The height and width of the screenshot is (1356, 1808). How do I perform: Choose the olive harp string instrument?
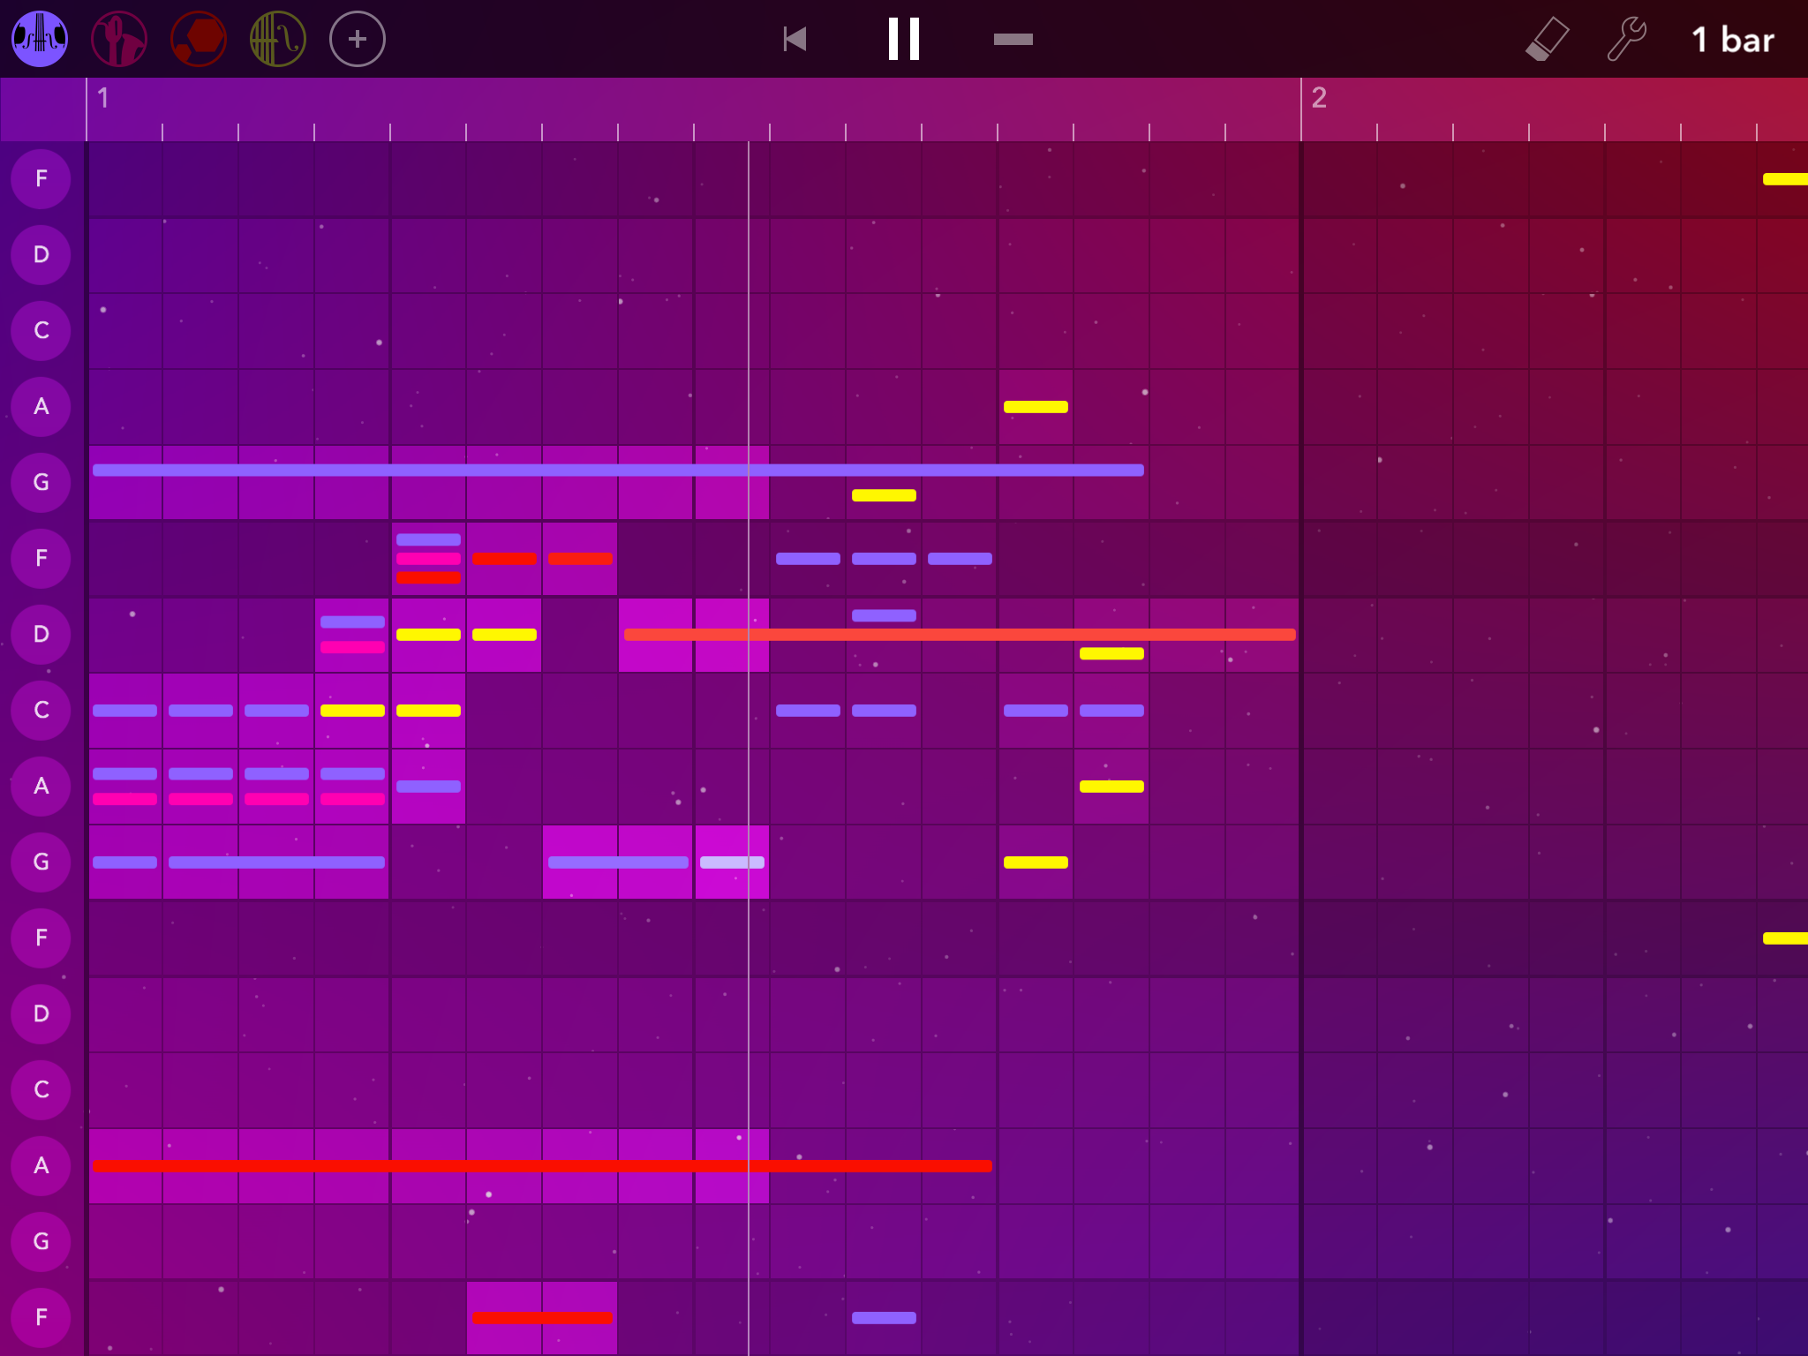pos(278,39)
